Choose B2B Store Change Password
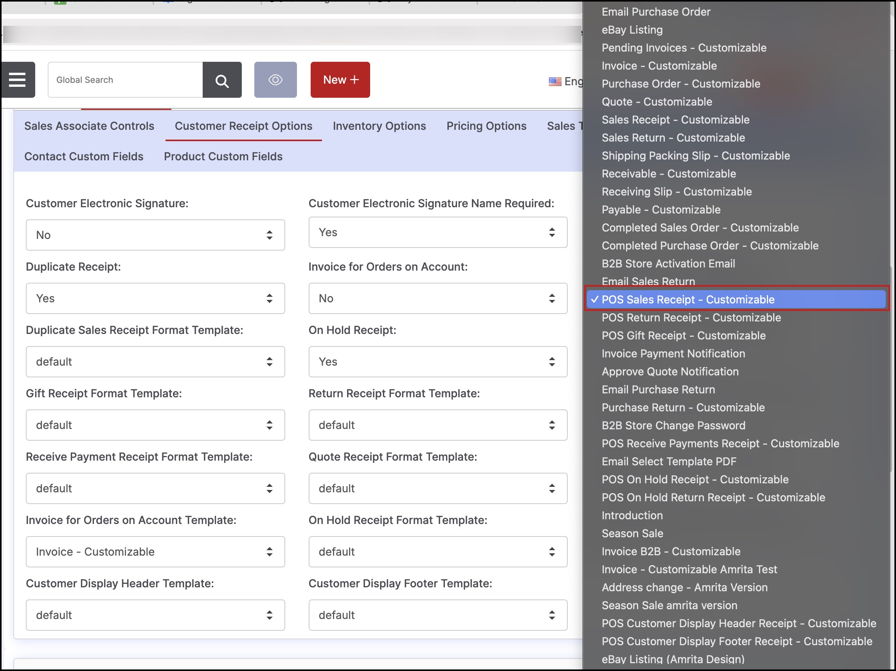The width and height of the screenshot is (896, 671). click(736, 425)
